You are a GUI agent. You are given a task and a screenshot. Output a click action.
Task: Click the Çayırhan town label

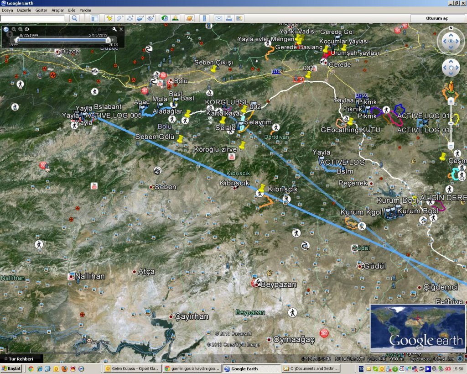(x=192, y=316)
